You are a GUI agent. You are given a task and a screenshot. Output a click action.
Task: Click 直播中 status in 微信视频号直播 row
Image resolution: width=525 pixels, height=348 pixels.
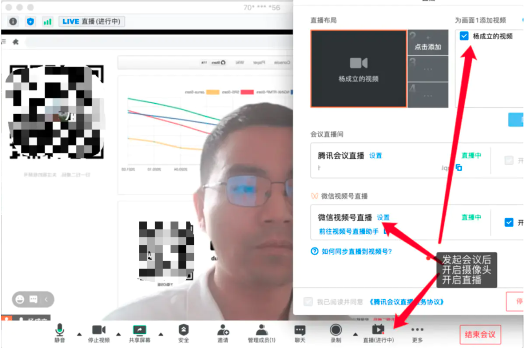[471, 217]
